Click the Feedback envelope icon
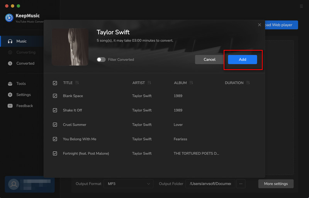This screenshot has height=198, width=309. [10, 106]
